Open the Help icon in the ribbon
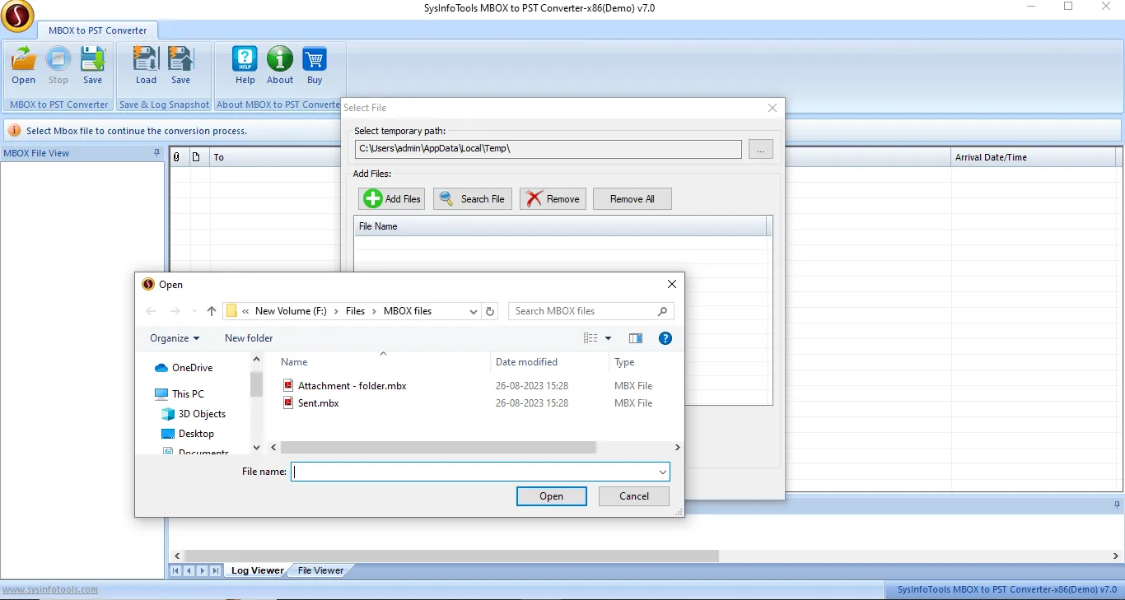Image resolution: width=1125 pixels, height=600 pixels. (x=245, y=65)
